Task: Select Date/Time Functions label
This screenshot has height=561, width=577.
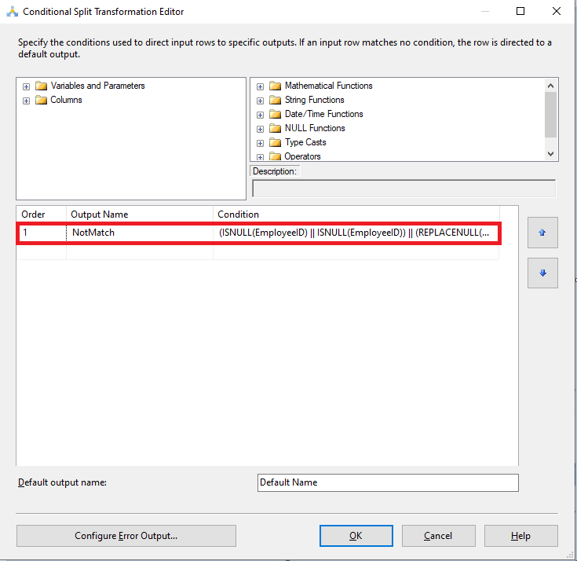Action: (x=323, y=114)
